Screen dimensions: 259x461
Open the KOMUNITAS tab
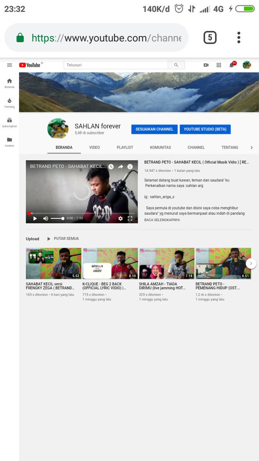pyautogui.click(x=160, y=148)
